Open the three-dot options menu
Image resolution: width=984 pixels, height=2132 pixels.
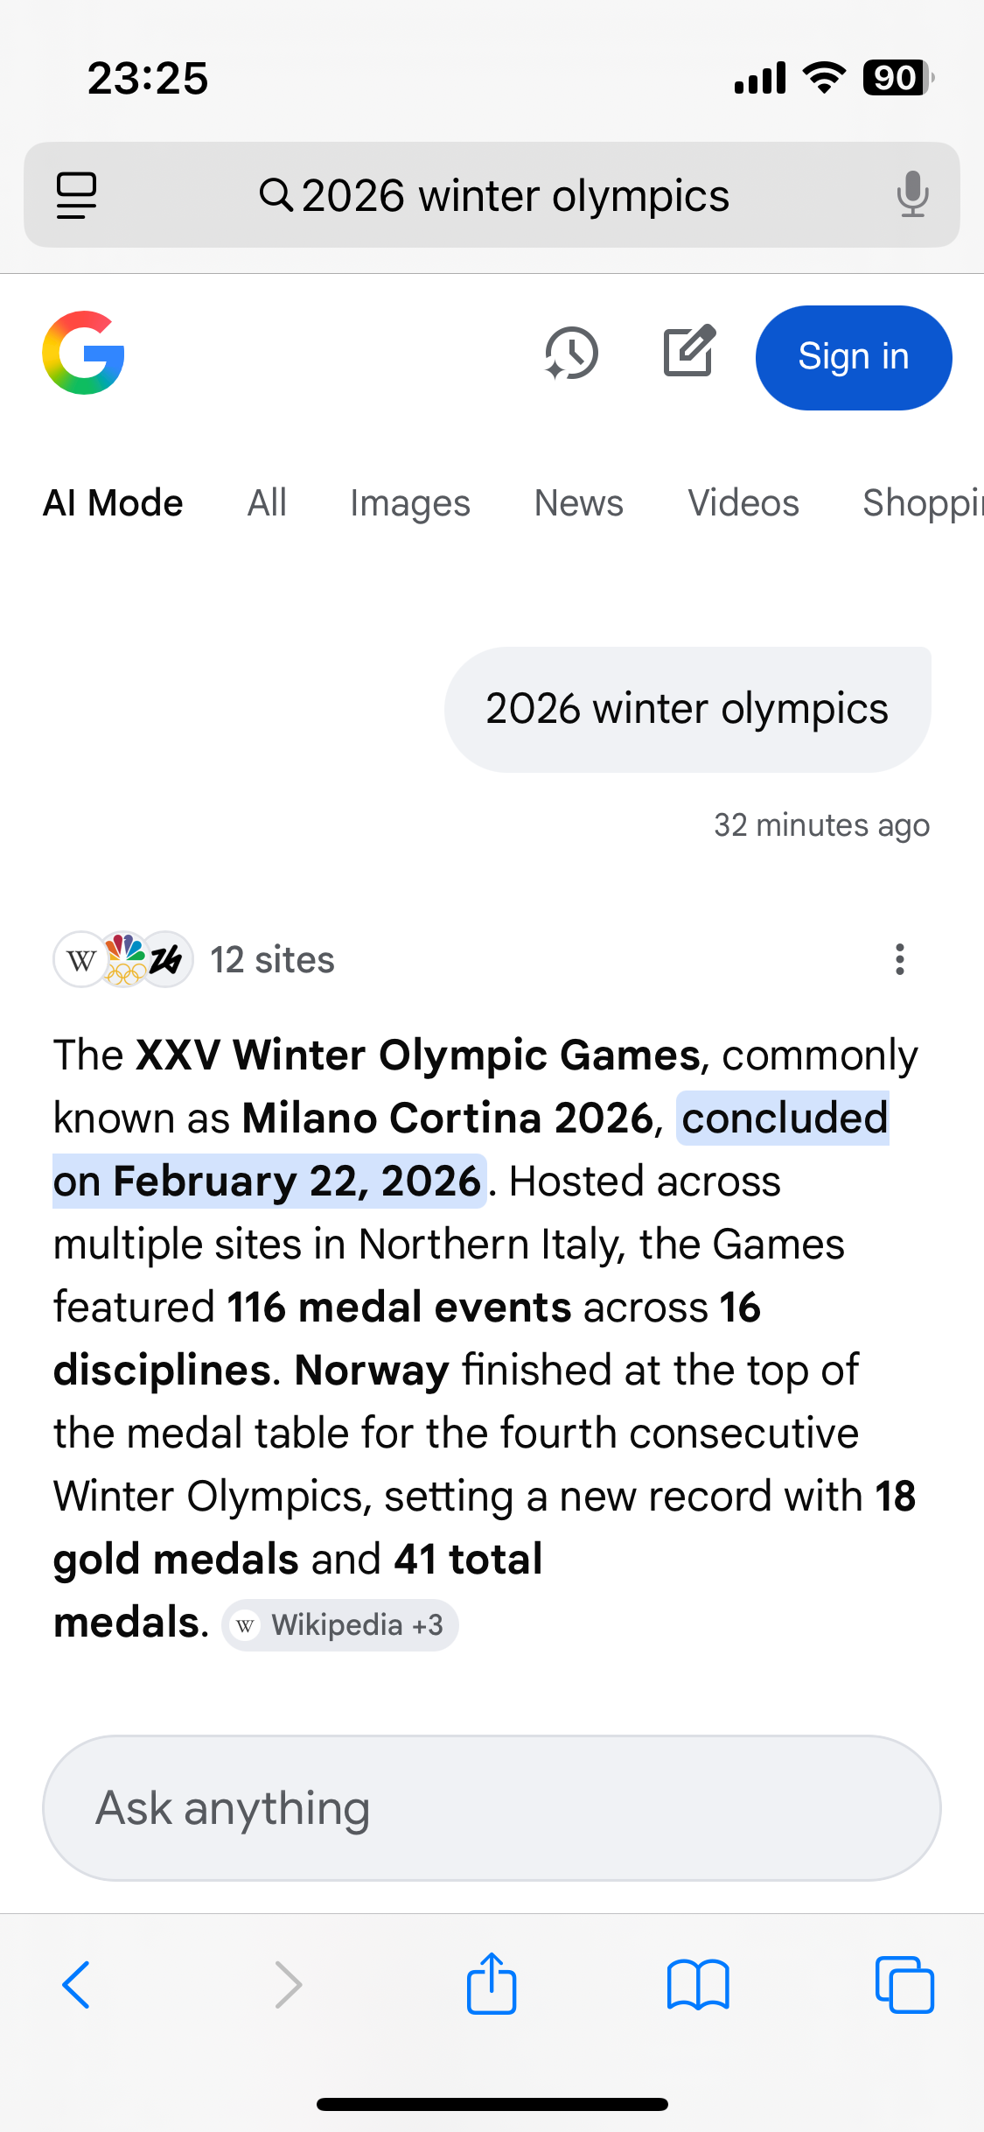[899, 959]
